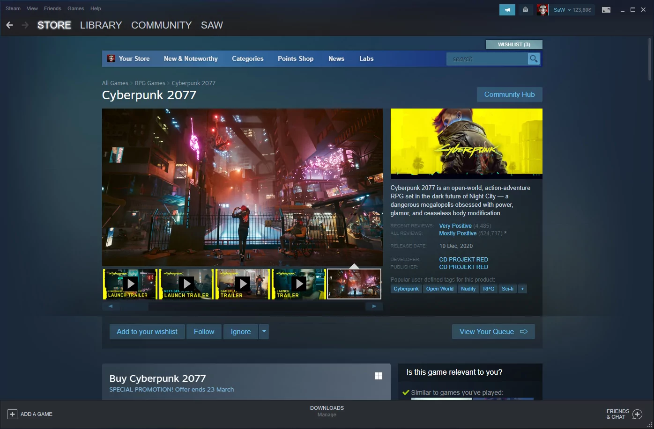Open the Games menu

(76, 8)
